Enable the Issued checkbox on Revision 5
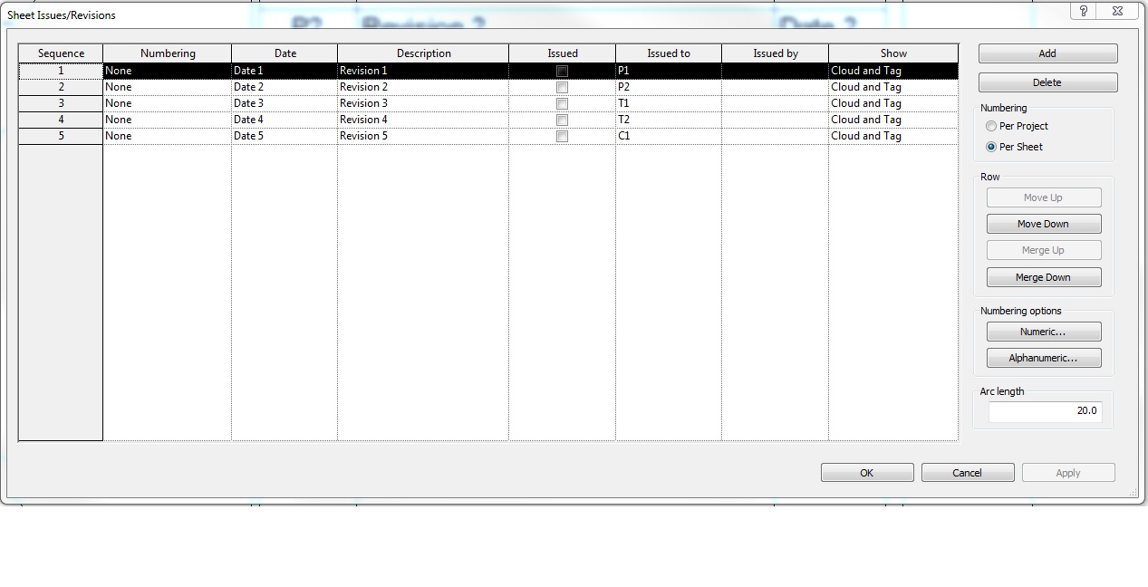The image size is (1148, 587). (561, 135)
